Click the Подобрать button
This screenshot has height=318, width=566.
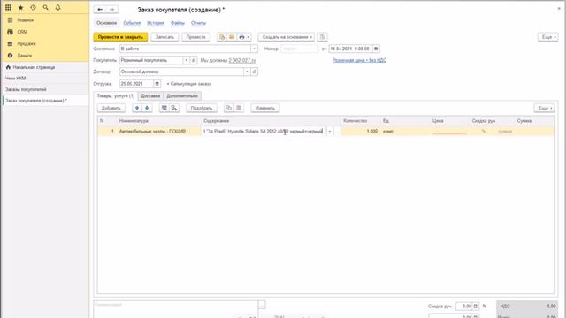202,108
